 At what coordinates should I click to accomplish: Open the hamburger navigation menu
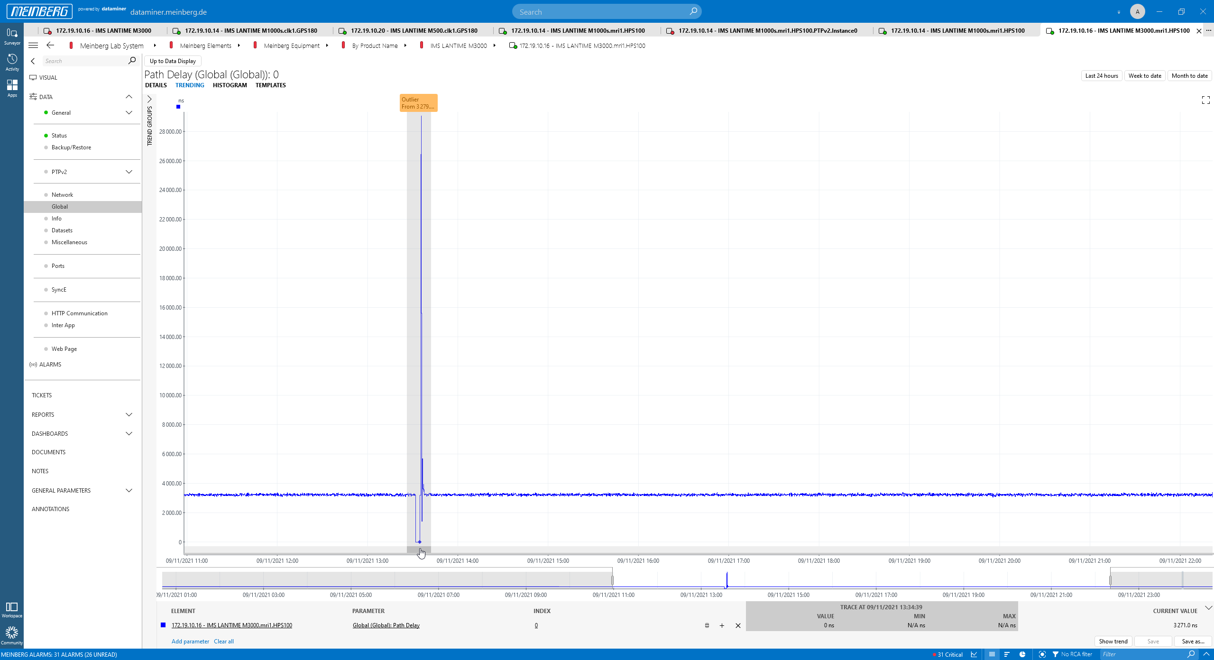pyautogui.click(x=33, y=46)
